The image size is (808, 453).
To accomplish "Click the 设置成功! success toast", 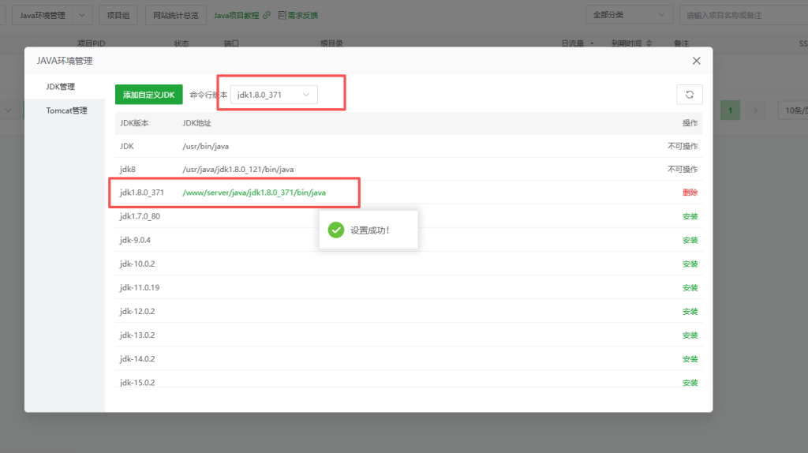I will [368, 230].
